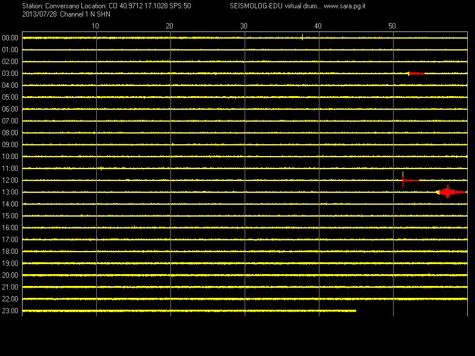Click the 09:00 hour label
This screenshot has height=356, width=475.
point(10,145)
